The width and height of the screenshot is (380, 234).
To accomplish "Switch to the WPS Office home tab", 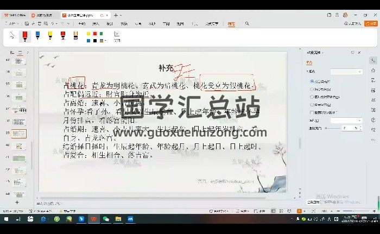I will pos(15,15).
